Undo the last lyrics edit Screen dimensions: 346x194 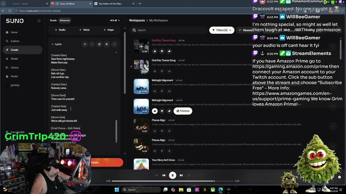tap(85, 44)
